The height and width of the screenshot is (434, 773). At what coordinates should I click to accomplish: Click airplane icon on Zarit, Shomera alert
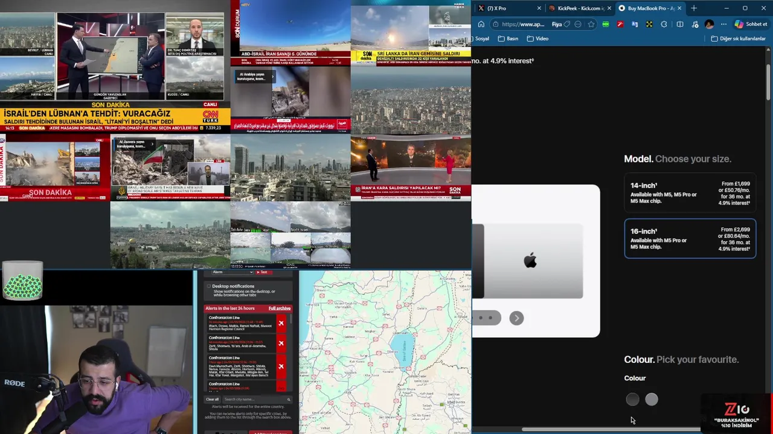click(x=281, y=344)
